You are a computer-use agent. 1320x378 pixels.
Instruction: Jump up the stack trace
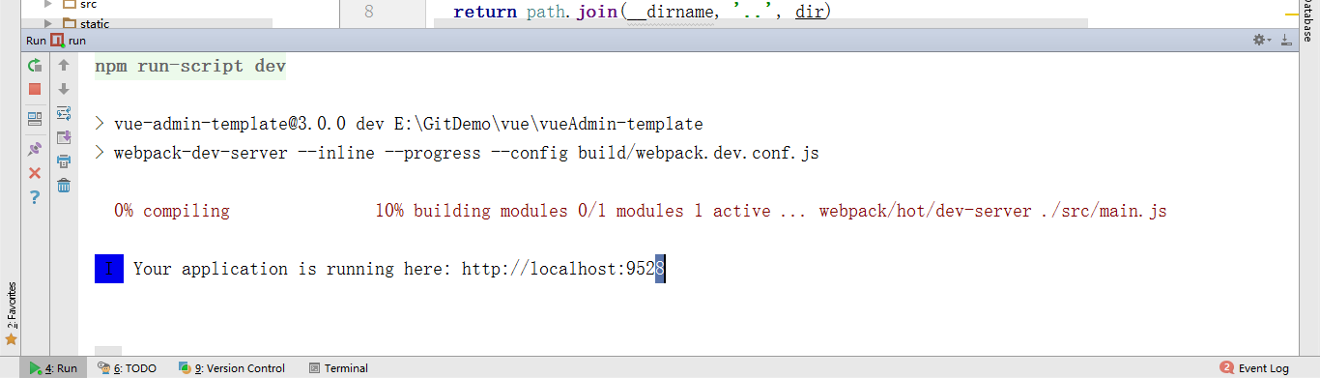pos(64,65)
